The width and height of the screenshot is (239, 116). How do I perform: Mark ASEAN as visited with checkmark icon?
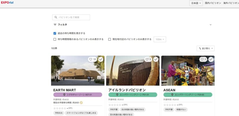point(211,59)
